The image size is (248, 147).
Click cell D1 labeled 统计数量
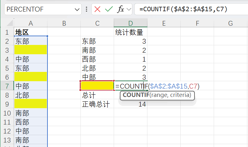pos(131,32)
